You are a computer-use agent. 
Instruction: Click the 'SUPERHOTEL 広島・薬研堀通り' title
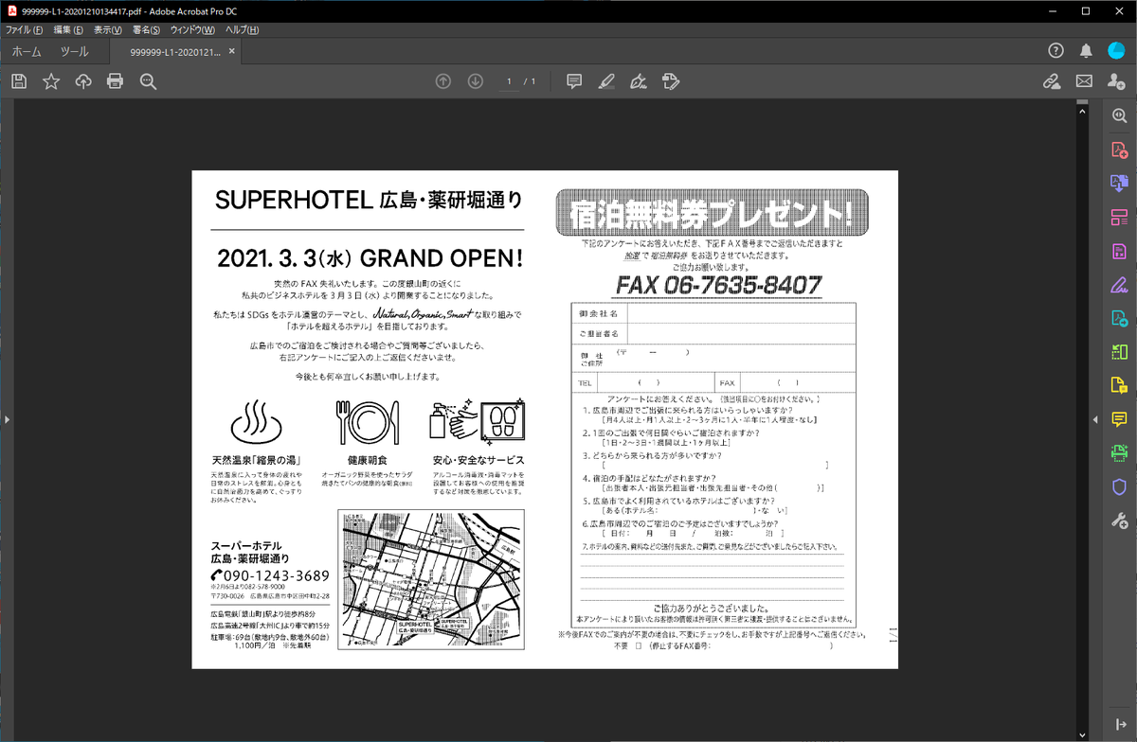[369, 200]
